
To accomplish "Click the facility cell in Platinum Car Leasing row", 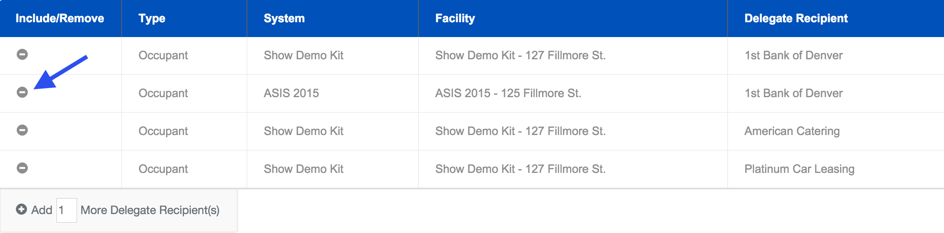I will pyautogui.click(x=520, y=169).
